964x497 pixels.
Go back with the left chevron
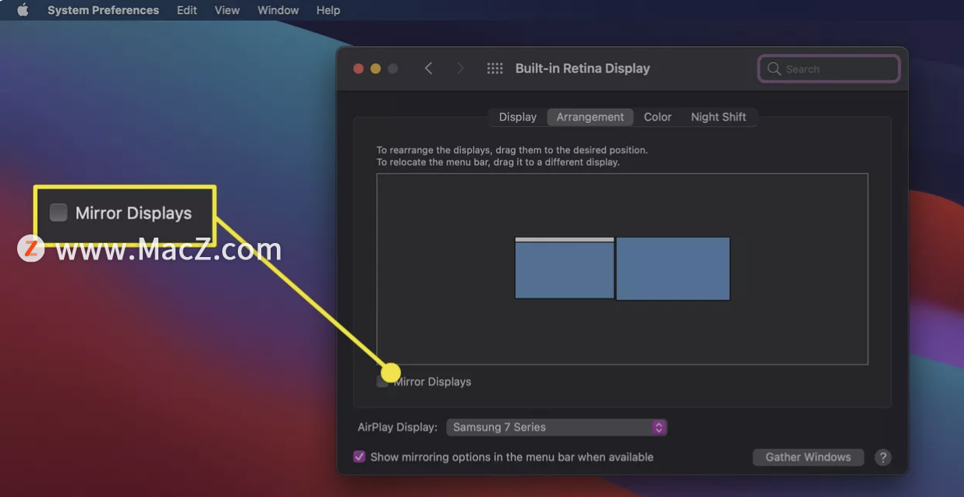point(428,69)
